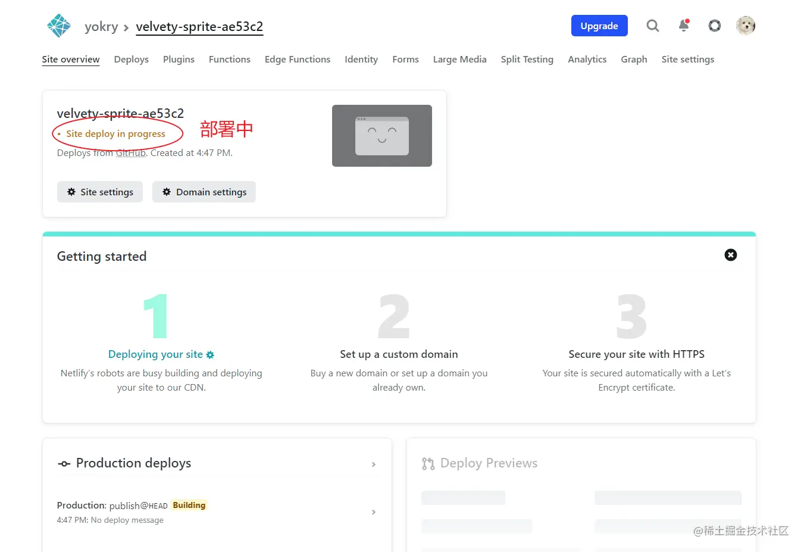Switch to the Deploys tab
The height and width of the screenshot is (552, 804).
point(132,60)
